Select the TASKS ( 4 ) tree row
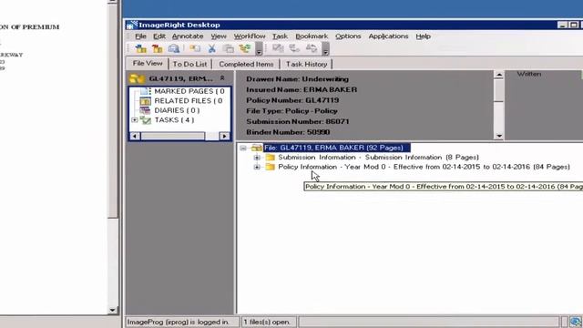This screenshot has height=328, width=583. 174,120
